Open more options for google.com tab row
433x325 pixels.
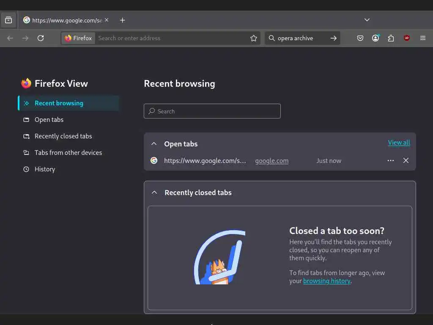pyautogui.click(x=390, y=160)
